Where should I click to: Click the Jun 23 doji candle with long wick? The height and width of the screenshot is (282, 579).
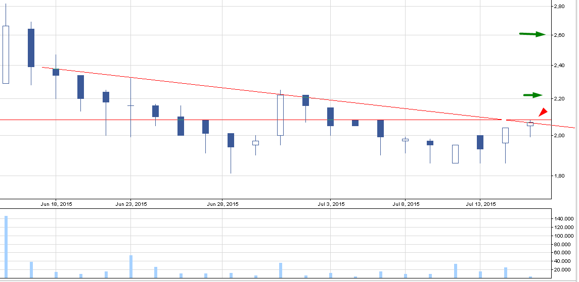pos(131,106)
